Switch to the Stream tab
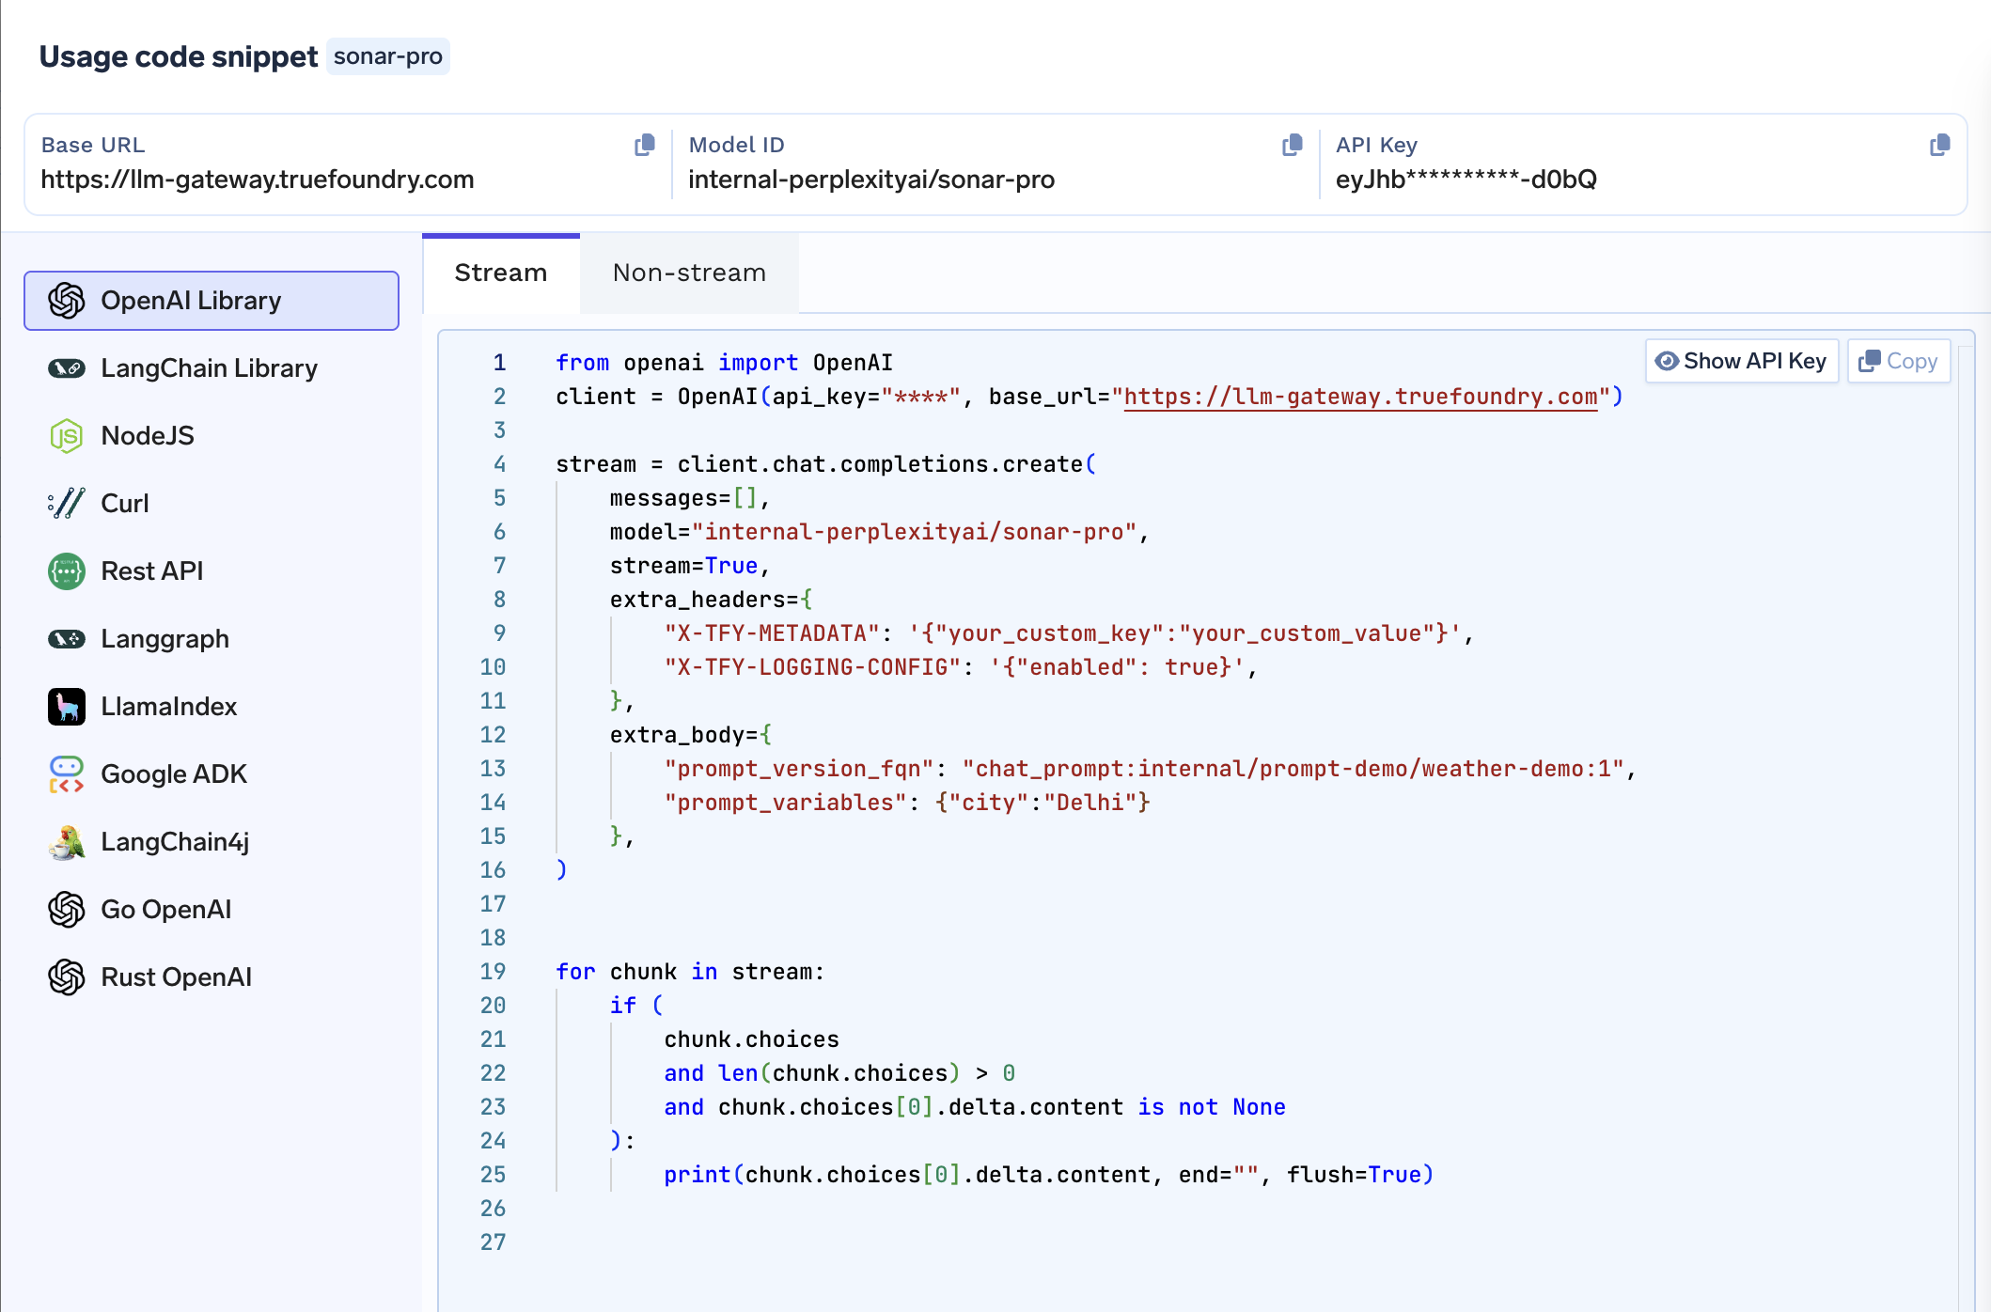The image size is (1991, 1312). pyautogui.click(x=501, y=273)
